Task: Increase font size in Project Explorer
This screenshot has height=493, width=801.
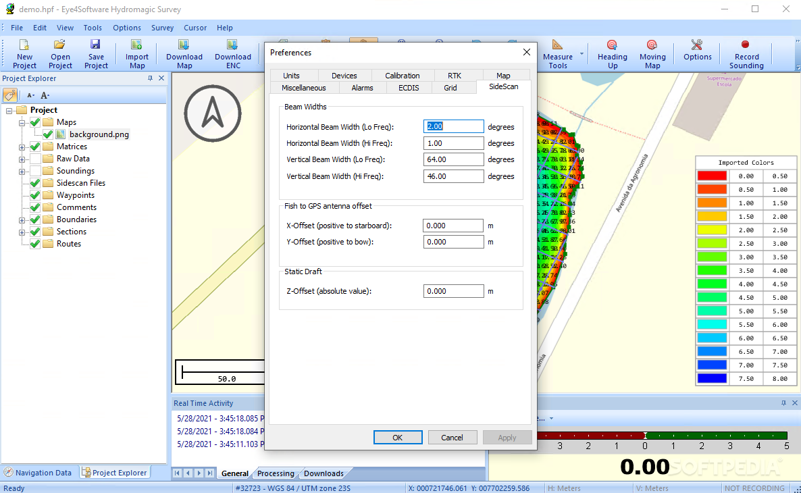Action: point(45,95)
